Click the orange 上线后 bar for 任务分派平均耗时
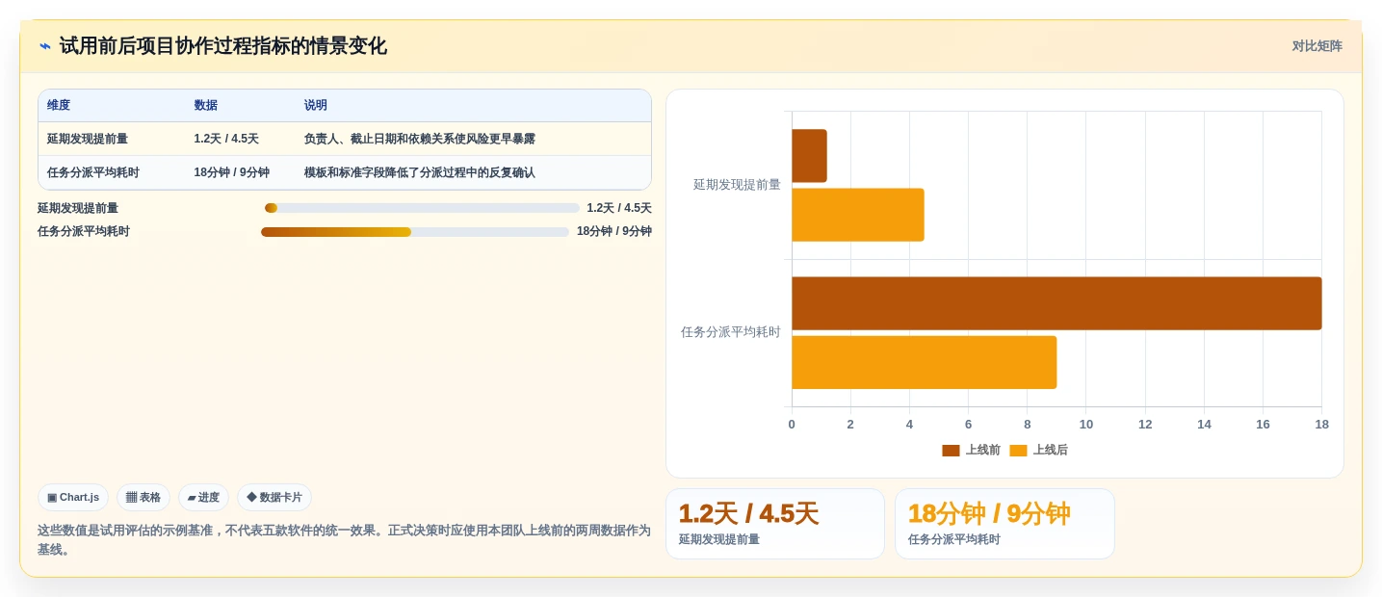 pyautogui.click(x=925, y=362)
